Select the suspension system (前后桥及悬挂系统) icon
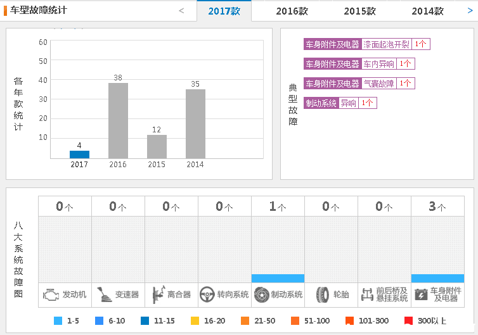The image size is (478, 335). 367,294
